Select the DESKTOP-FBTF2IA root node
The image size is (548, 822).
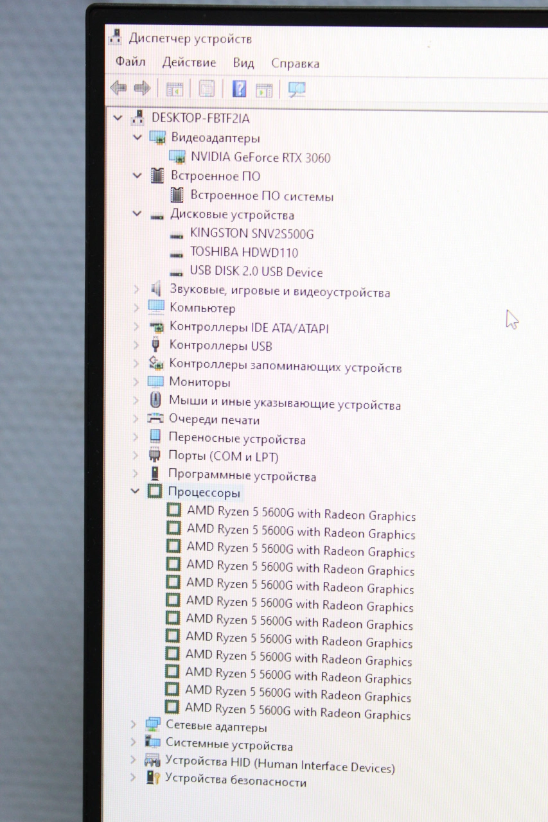(x=200, y=118)
